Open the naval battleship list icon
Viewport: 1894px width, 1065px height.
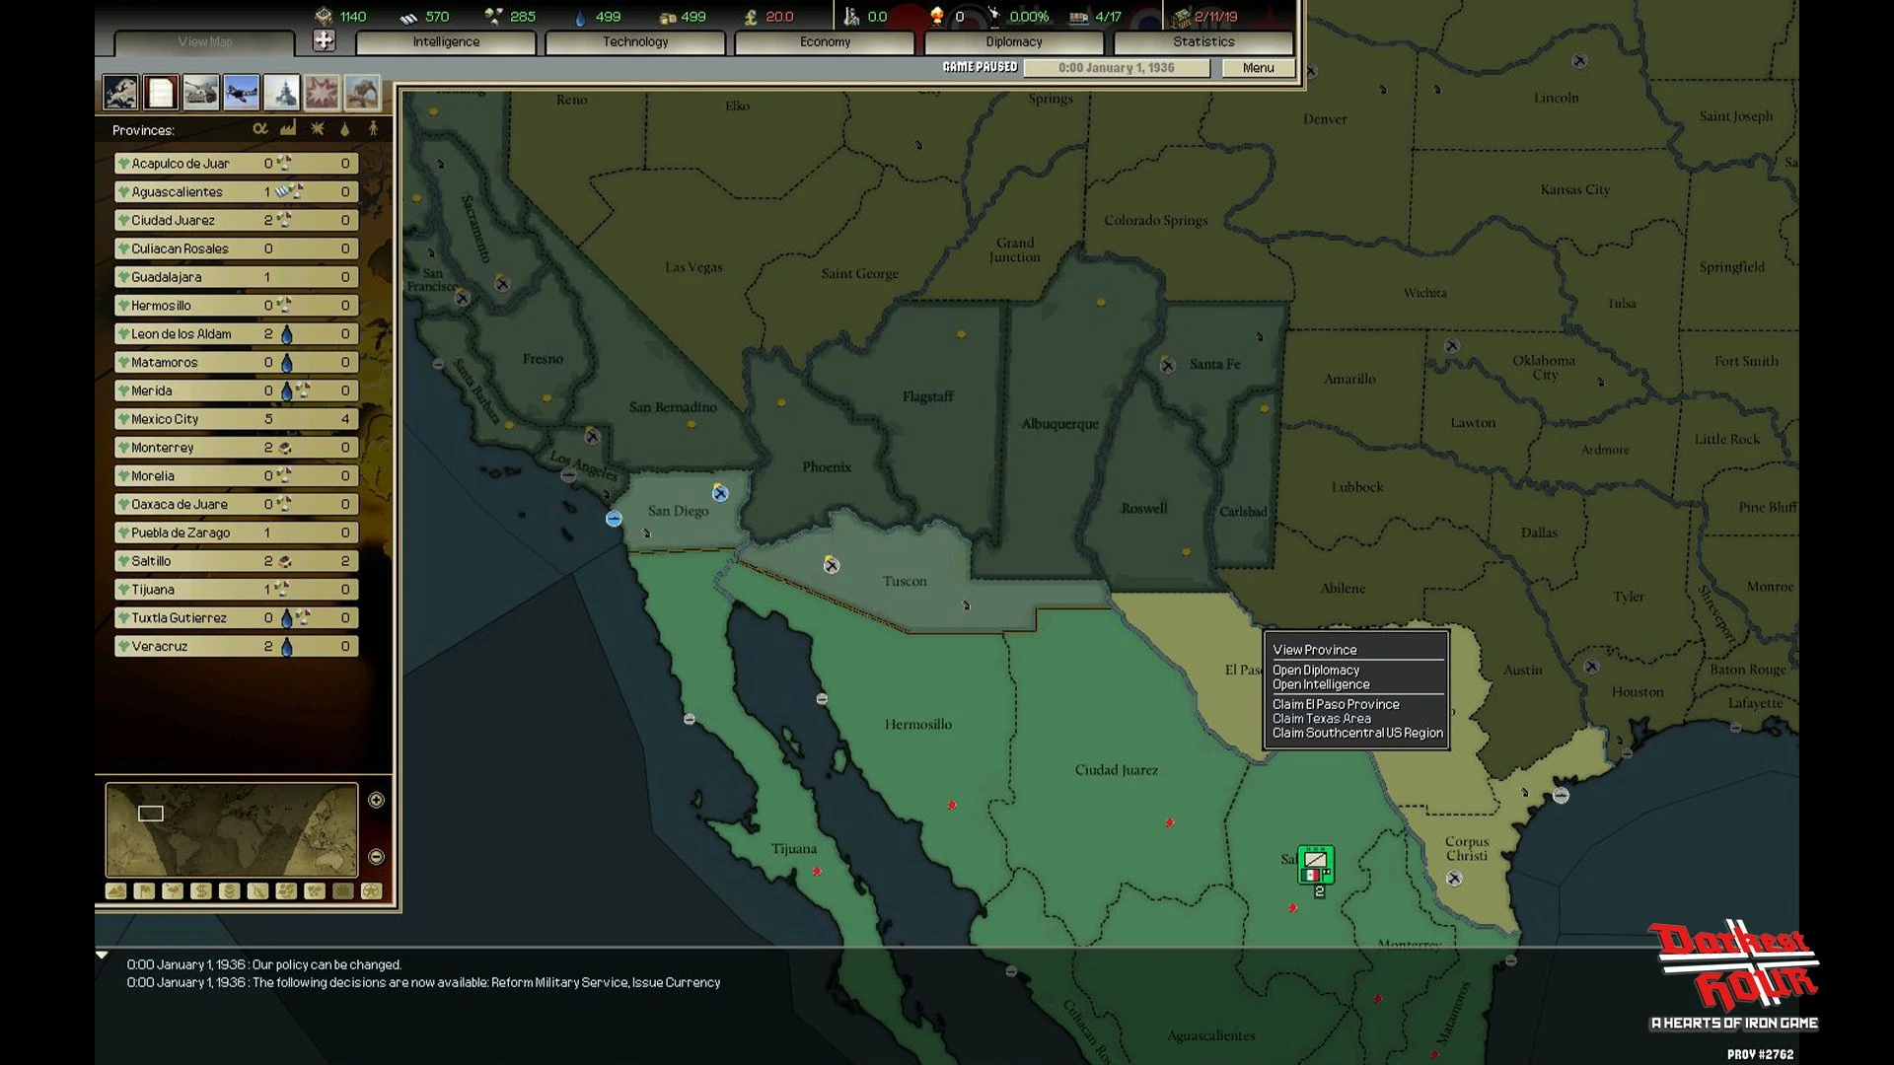281,93
